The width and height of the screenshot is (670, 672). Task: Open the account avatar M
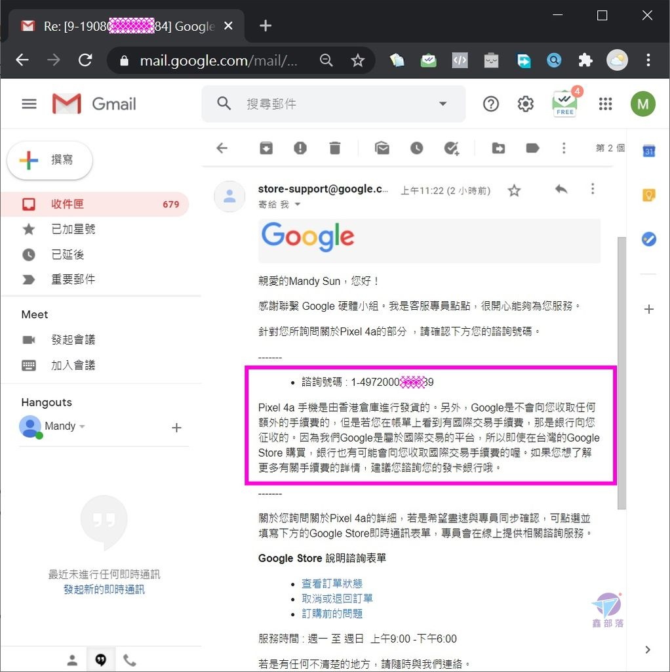(x=642, y=104)
